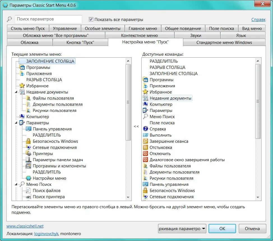The image size is (273, 241).
Task: Click the Избранное star icon in left tree
Action: (x=22, y=86)
